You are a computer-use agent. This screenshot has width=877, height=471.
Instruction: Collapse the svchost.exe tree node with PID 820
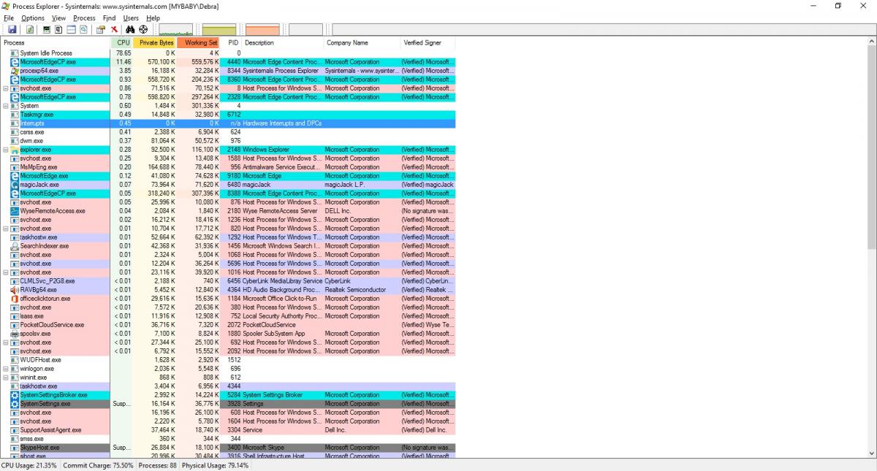6,229
